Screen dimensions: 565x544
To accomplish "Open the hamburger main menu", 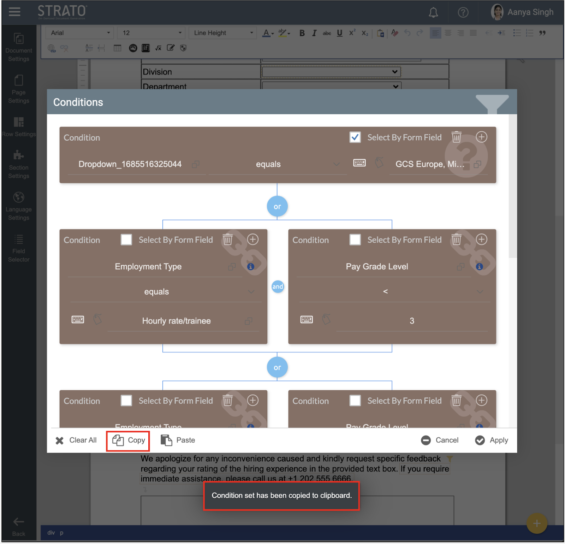I will coord(14,12).
